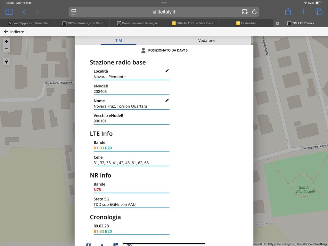Toggle the map flashlight button
Image resolution: width=328 pixels, height=246 pixels.
[x=6, y=61]
